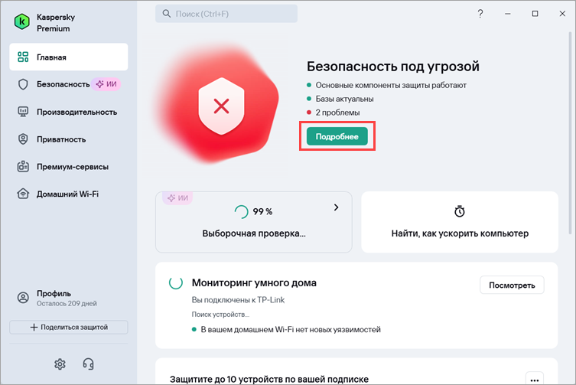This screenshot has height=385, width=576.
Task: Open help via the question mark icon
Action: (480, 14)
